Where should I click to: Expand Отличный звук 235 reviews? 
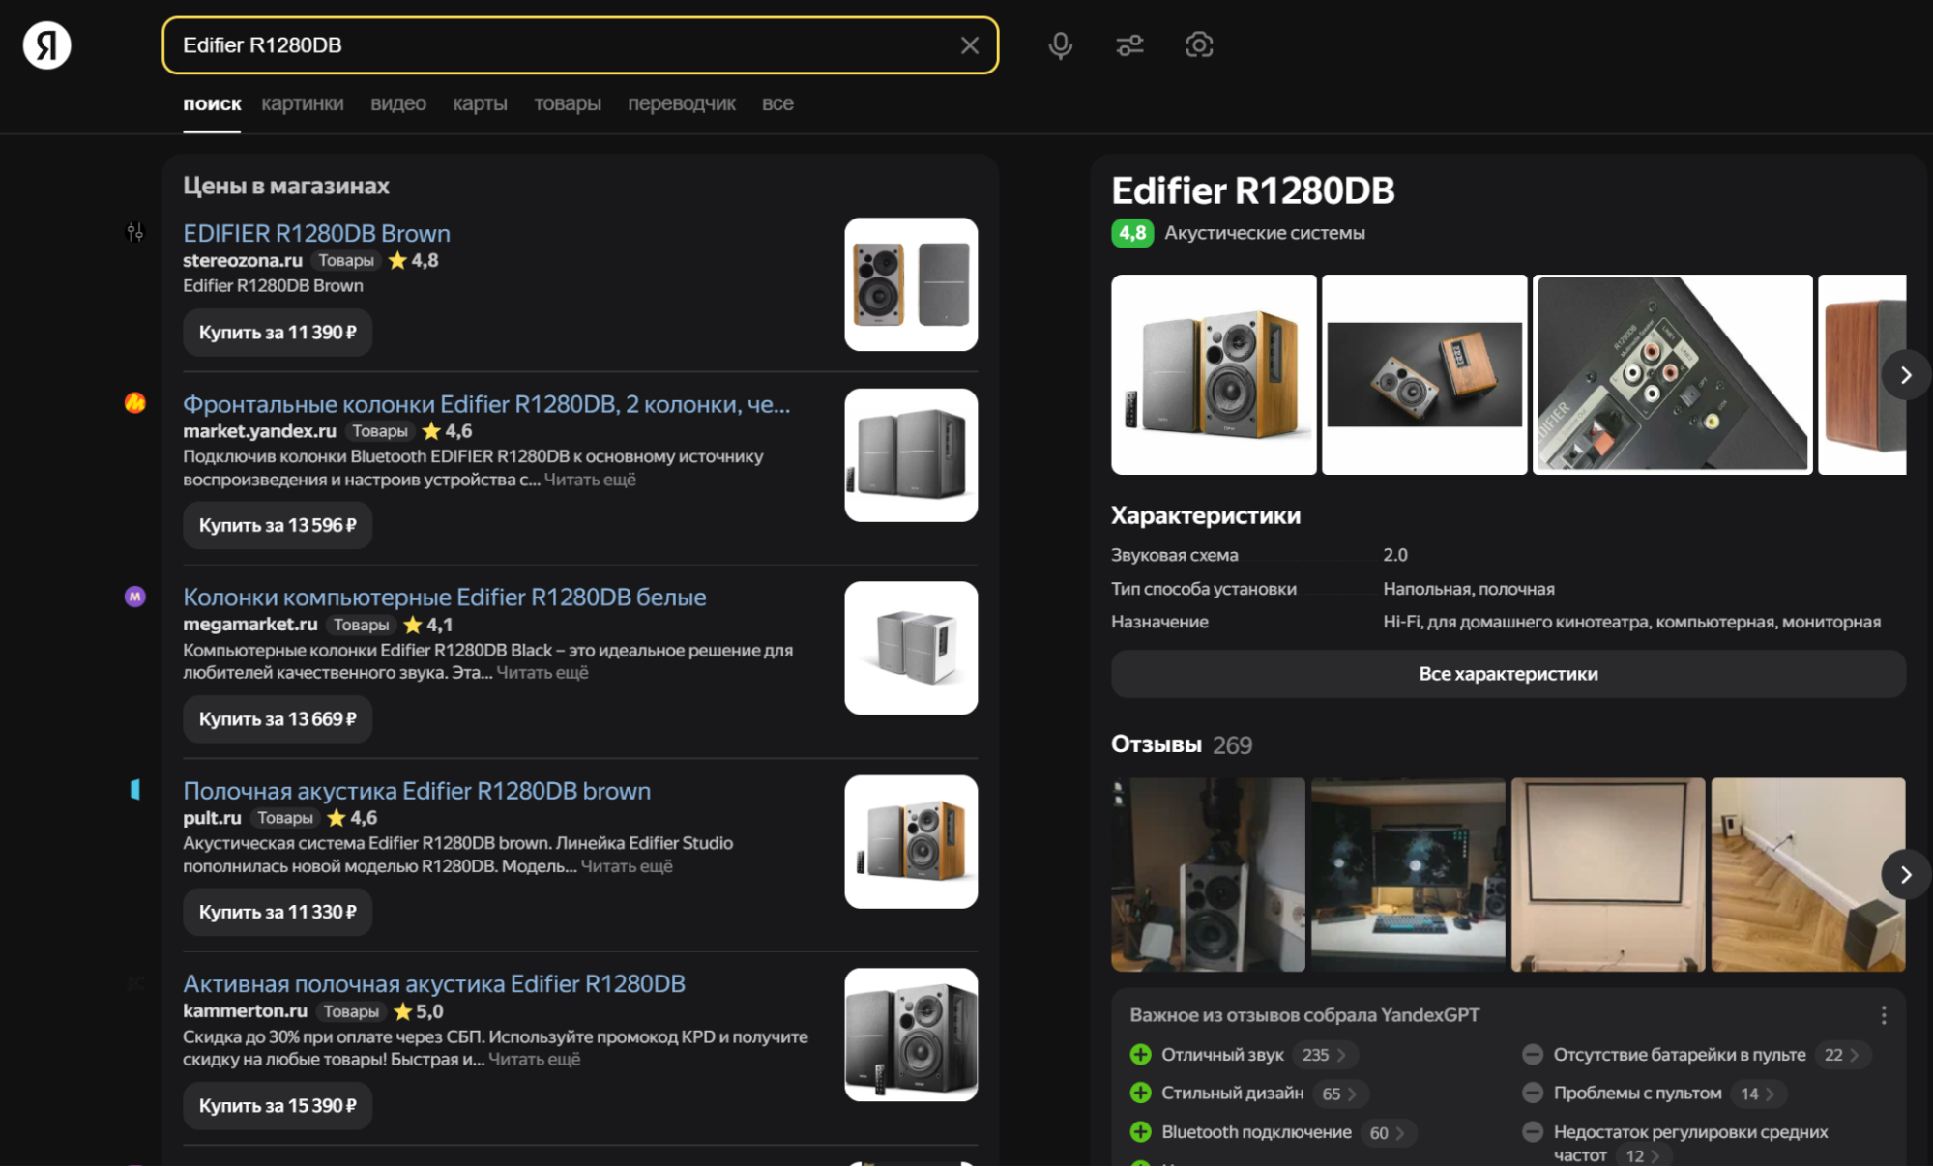click(x=1324, y=1055)
